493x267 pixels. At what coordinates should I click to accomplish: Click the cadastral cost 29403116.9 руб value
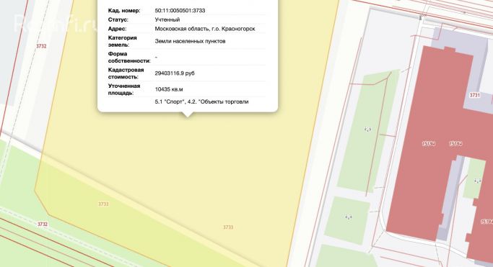[x=175, y=73]
